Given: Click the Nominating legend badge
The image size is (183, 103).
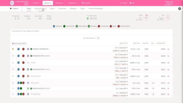Looking at the screenshot, I should 89,26.
